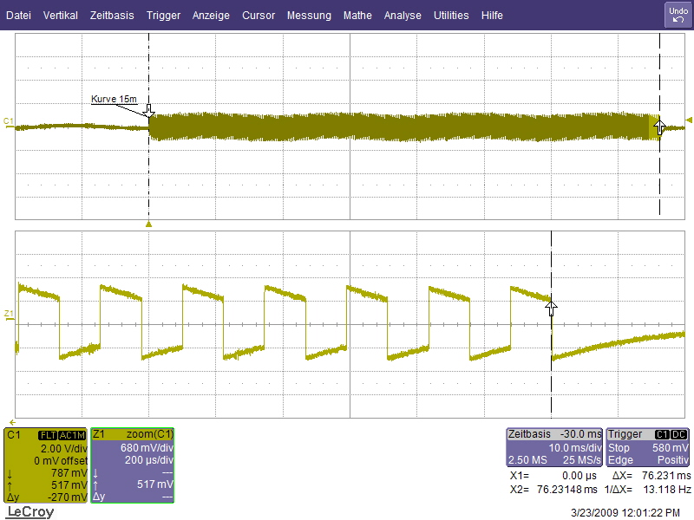Click the 25 MS/s sample rate
694x520 pixels.
point(582,460)
